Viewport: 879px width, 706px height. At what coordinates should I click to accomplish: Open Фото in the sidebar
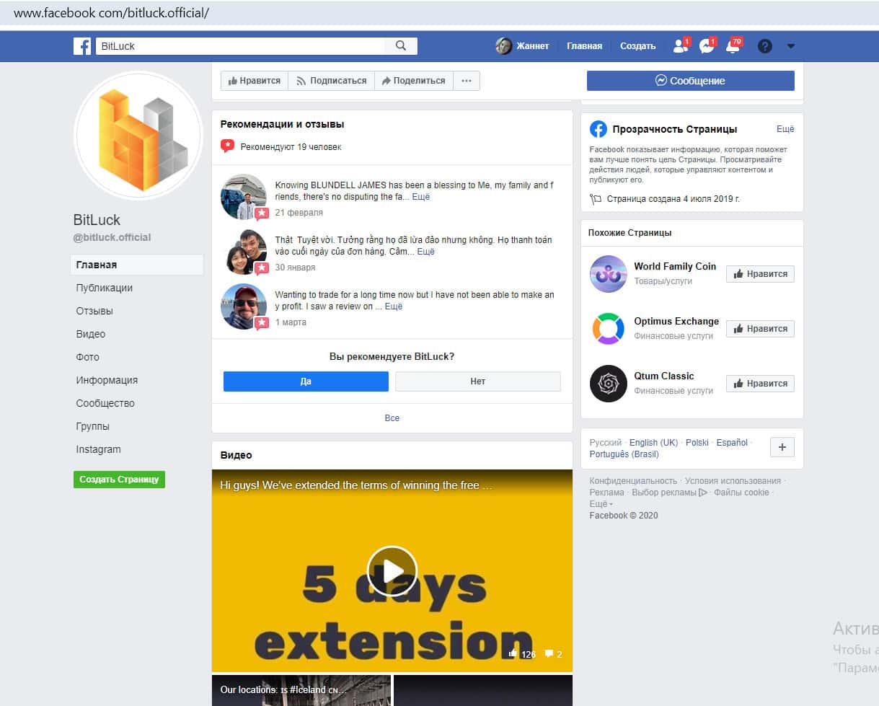88,357
